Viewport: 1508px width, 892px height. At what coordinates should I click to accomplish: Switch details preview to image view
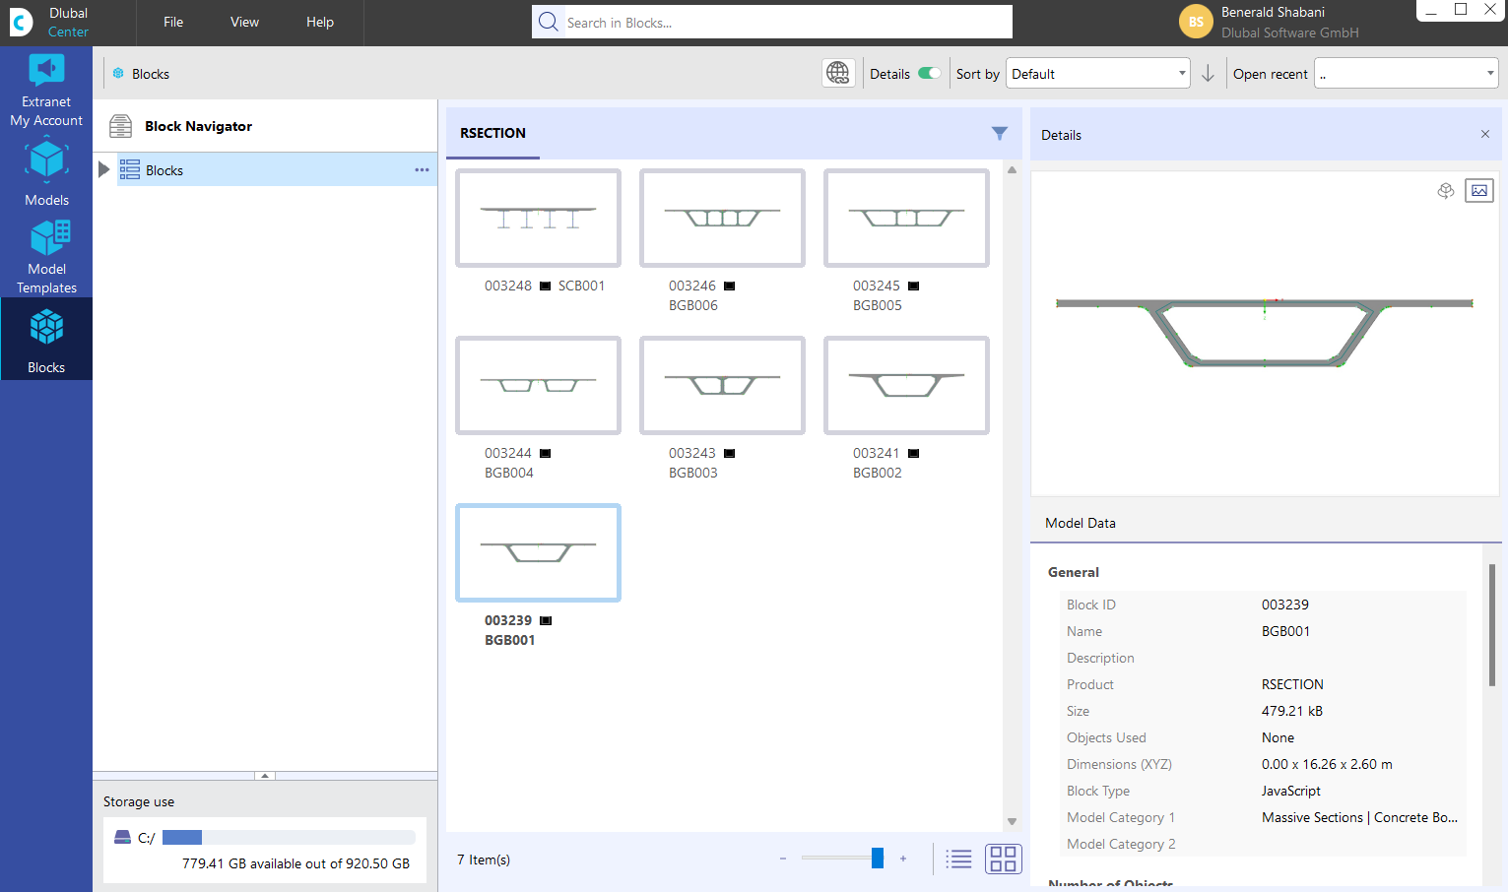tap(1479, 191)
